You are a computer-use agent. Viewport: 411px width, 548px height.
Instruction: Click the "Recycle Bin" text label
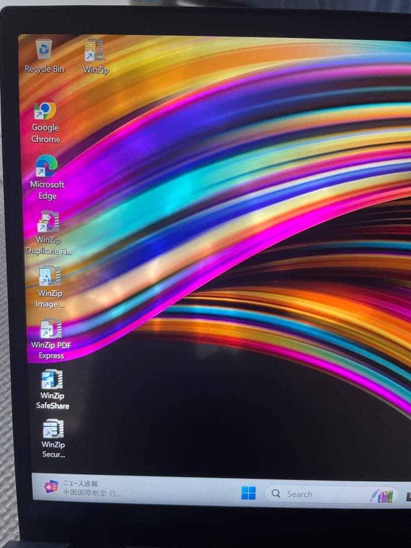[45, 69]
